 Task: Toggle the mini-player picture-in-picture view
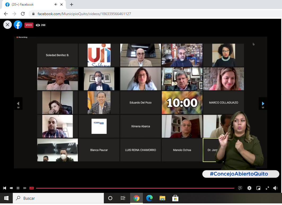coord(258,188)
